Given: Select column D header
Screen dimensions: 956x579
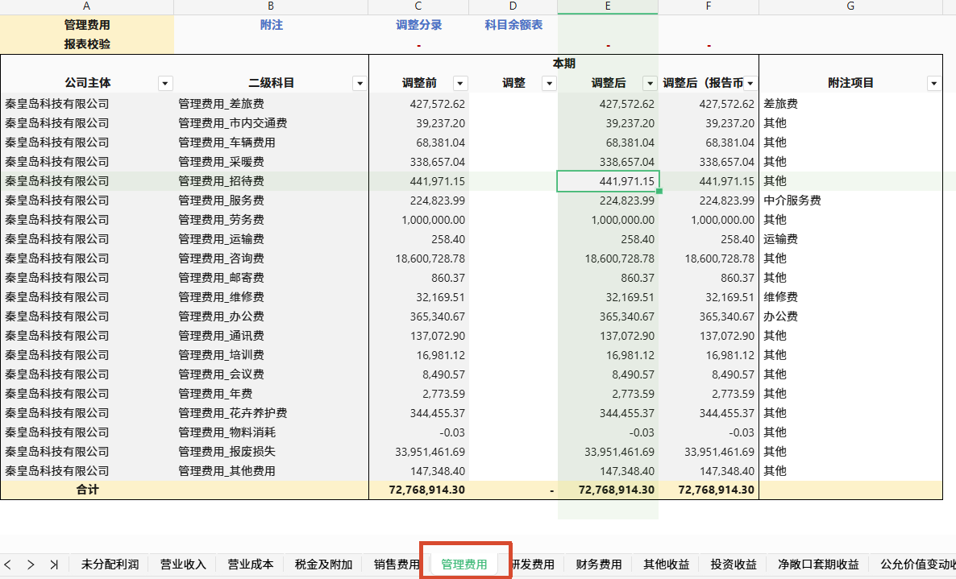Looking at the screenshot, I should point(513,6).
